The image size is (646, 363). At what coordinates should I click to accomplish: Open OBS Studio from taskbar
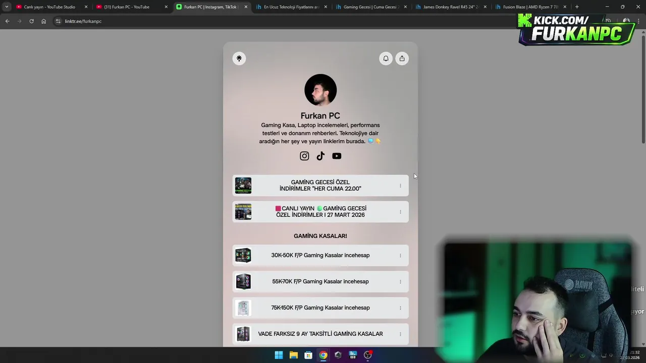point(367,355)
